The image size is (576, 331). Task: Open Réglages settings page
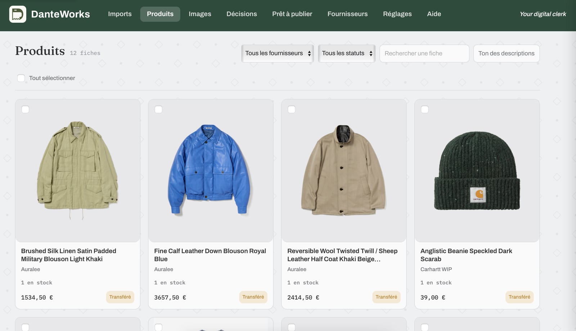pos(397,14)
